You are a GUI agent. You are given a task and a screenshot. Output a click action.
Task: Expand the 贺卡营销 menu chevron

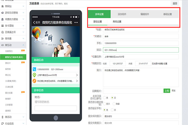pos(23,26)
